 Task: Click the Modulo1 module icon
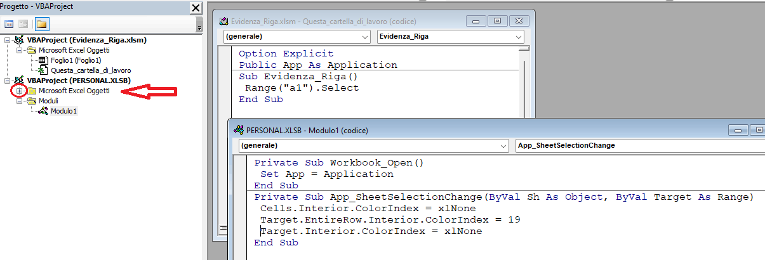pos(43,111)
